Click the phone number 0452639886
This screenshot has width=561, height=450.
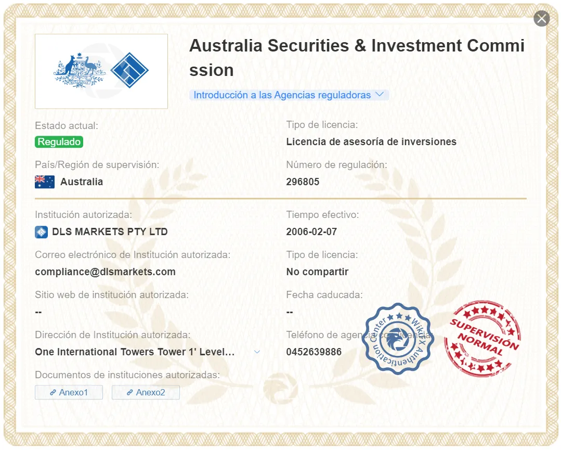coord(314,352)
